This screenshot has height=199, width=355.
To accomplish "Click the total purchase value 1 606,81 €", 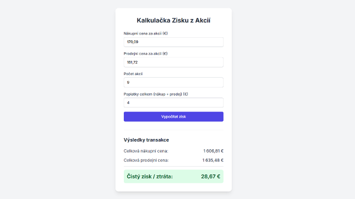I will coord(213,151).
